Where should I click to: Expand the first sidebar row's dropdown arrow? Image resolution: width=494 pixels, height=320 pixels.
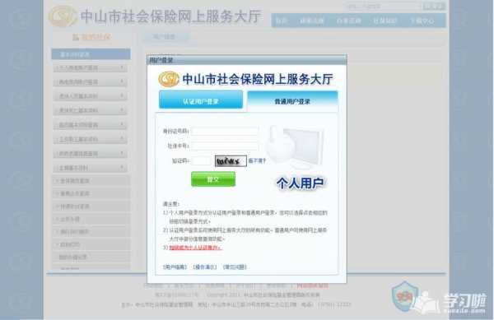[122, 67]
